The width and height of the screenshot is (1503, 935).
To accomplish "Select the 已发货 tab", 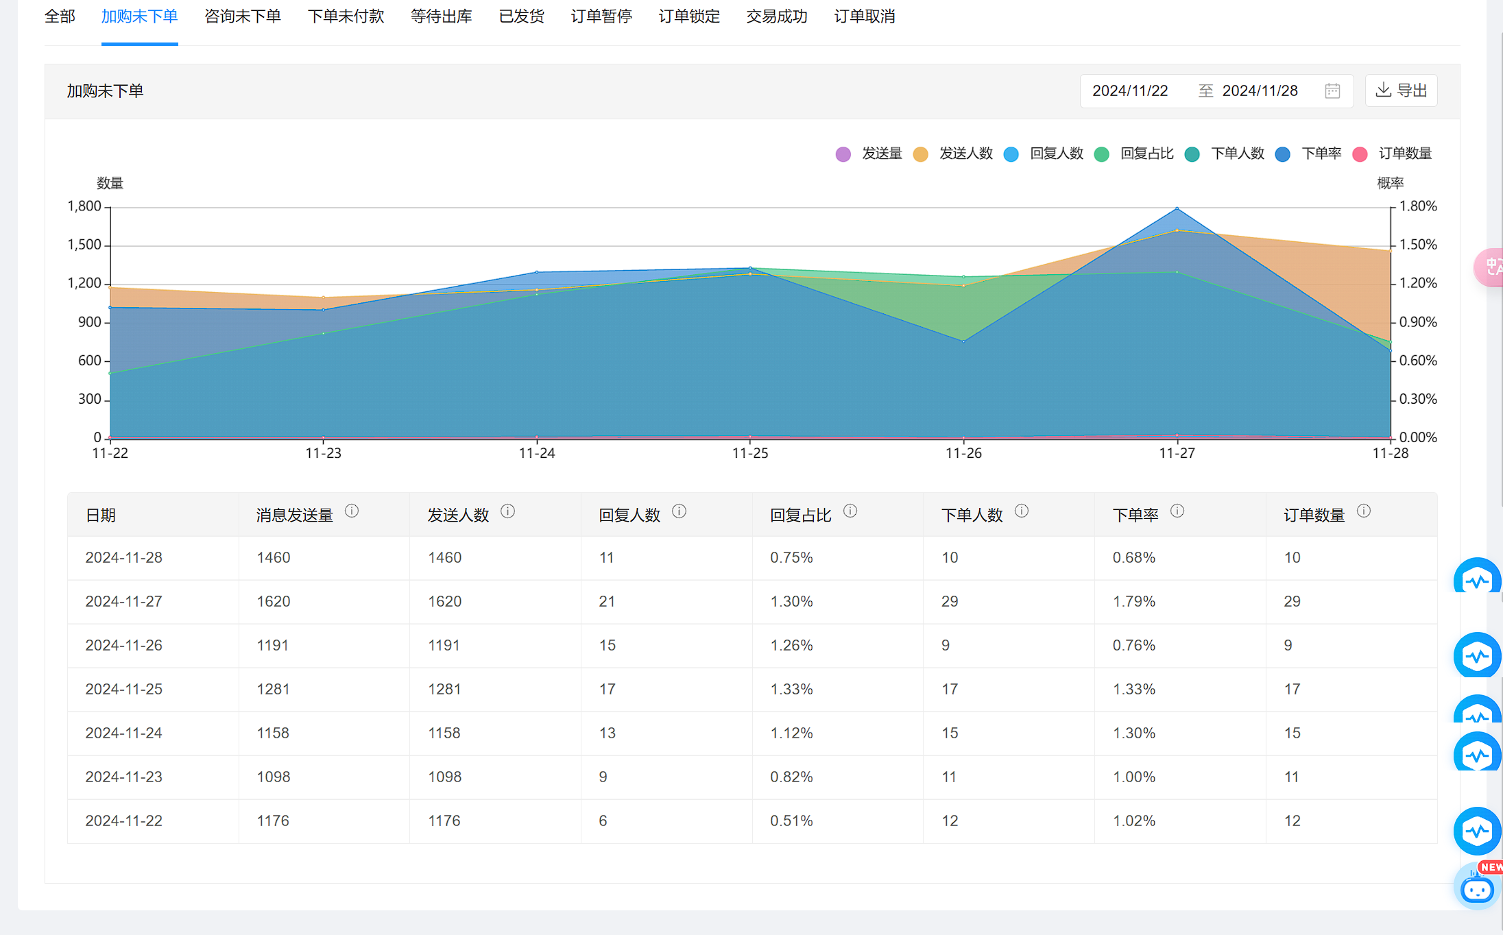I will tap(522, 16).
